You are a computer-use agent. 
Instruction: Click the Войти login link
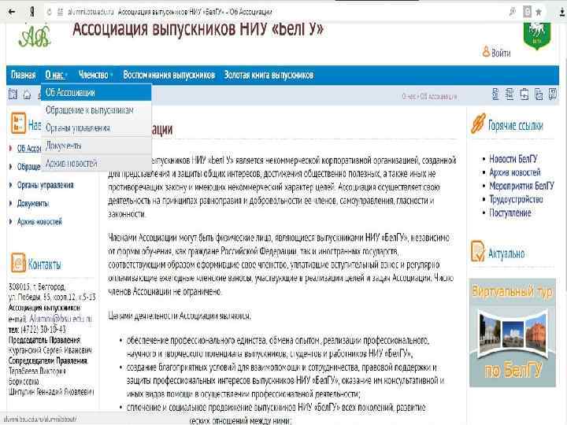(x=501, y=54)
